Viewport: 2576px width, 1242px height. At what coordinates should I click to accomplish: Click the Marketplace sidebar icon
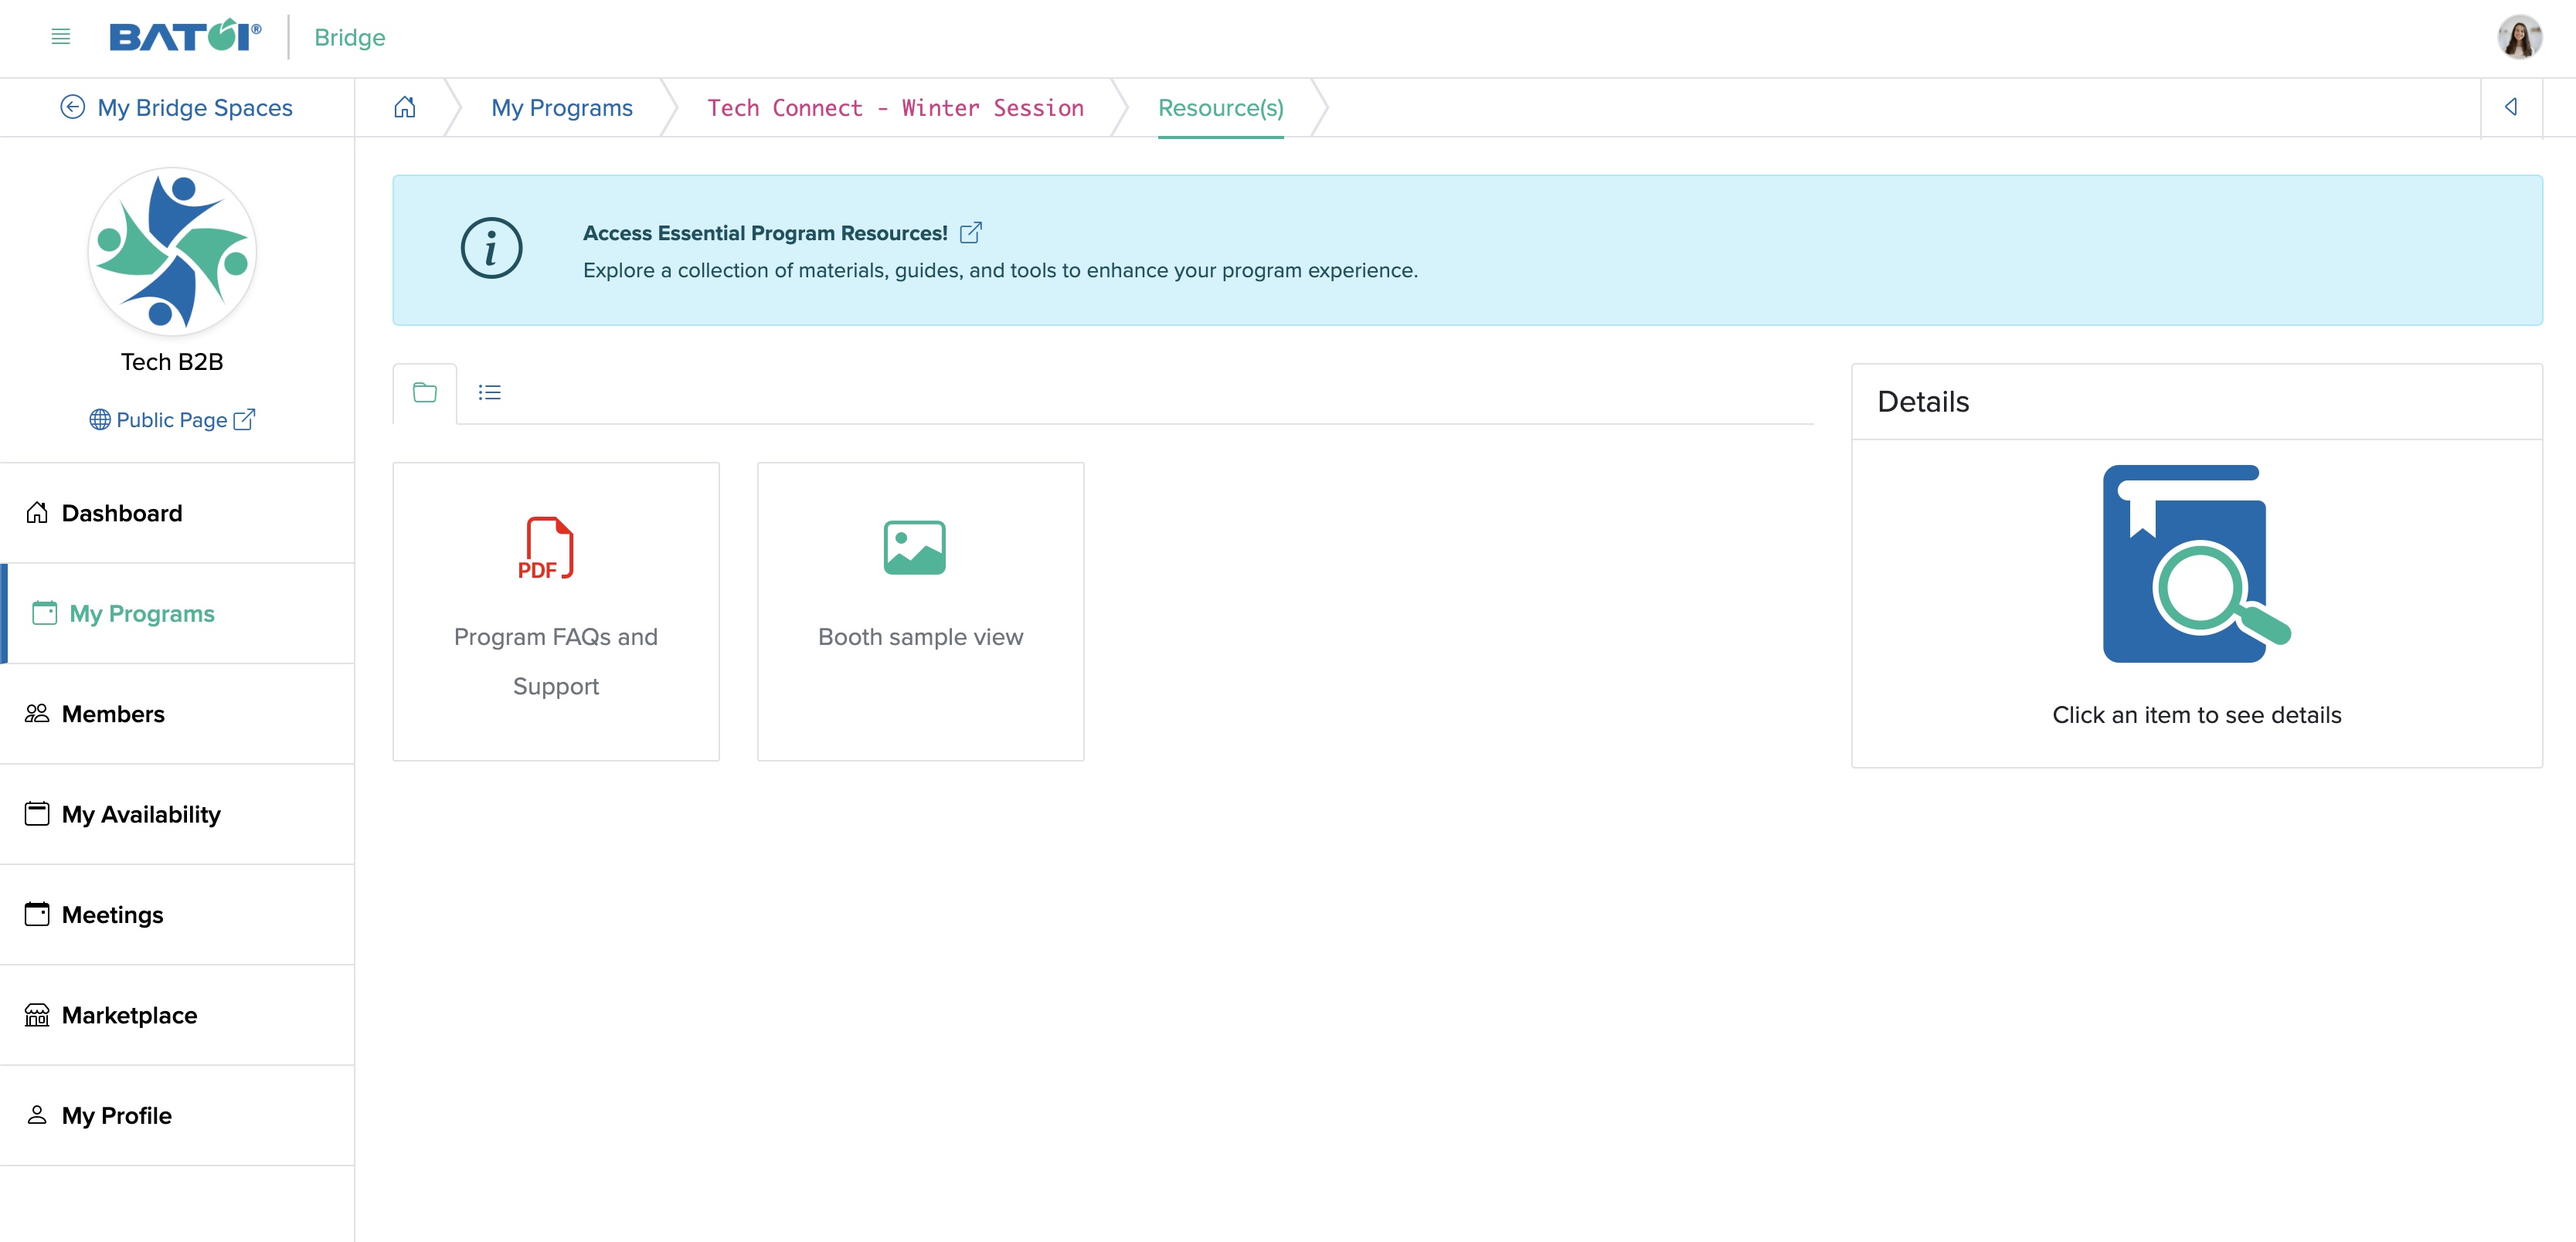(x=36, y=1013)
